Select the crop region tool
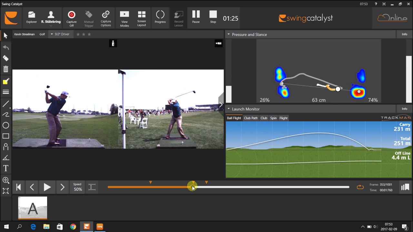This screenshot has width=413, height=232. (5, 191)
